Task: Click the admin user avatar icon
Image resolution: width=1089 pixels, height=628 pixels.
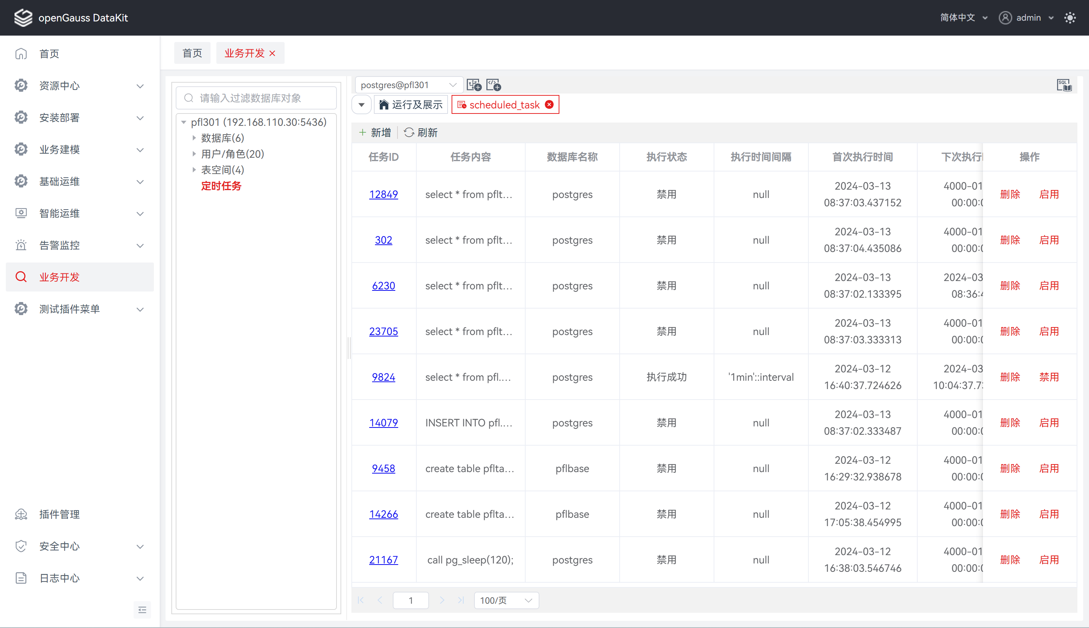Action: tap(1005, 18)
